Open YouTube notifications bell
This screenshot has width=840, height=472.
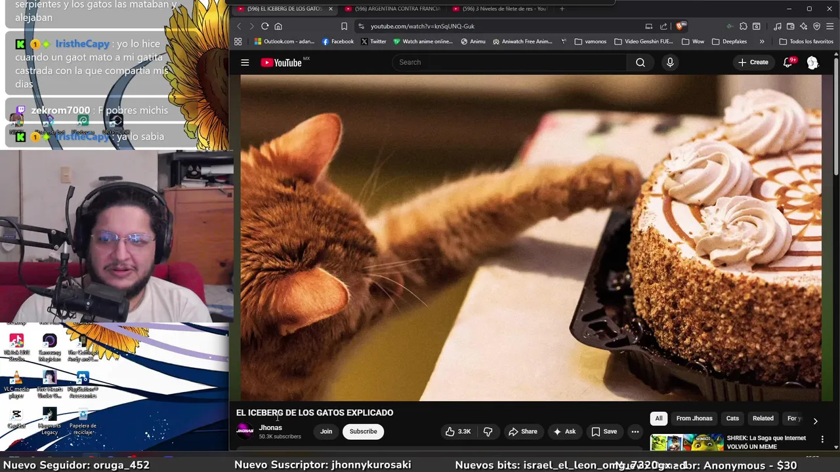(x=788, y=62)
